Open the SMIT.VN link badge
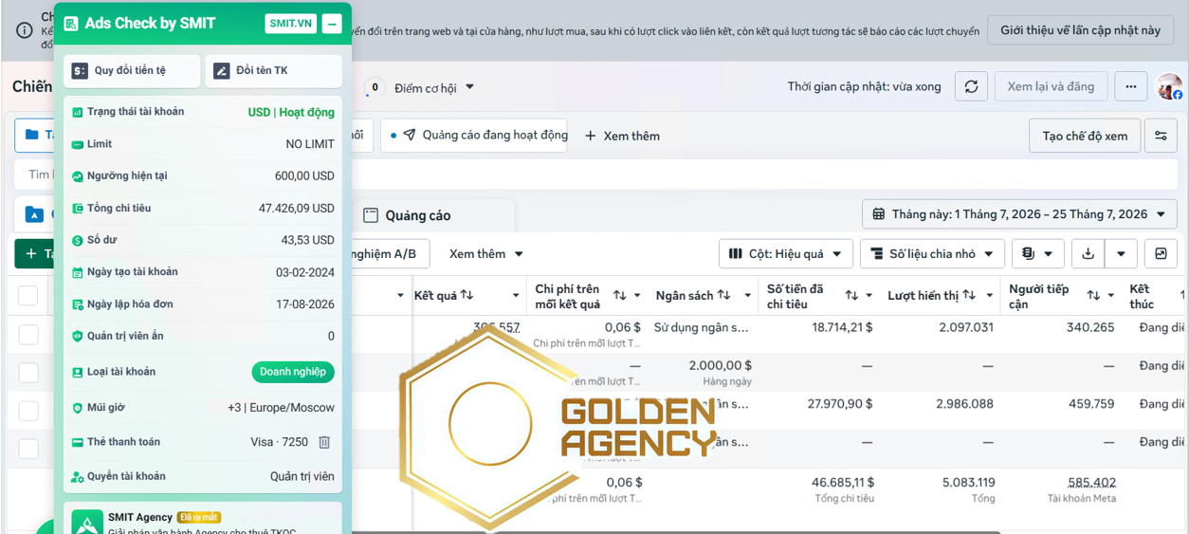1189x534 pixels. (291, 24)
